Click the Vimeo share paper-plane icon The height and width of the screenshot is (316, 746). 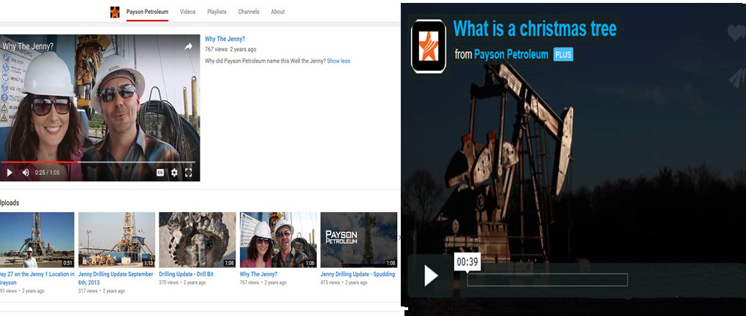[737, 78]
